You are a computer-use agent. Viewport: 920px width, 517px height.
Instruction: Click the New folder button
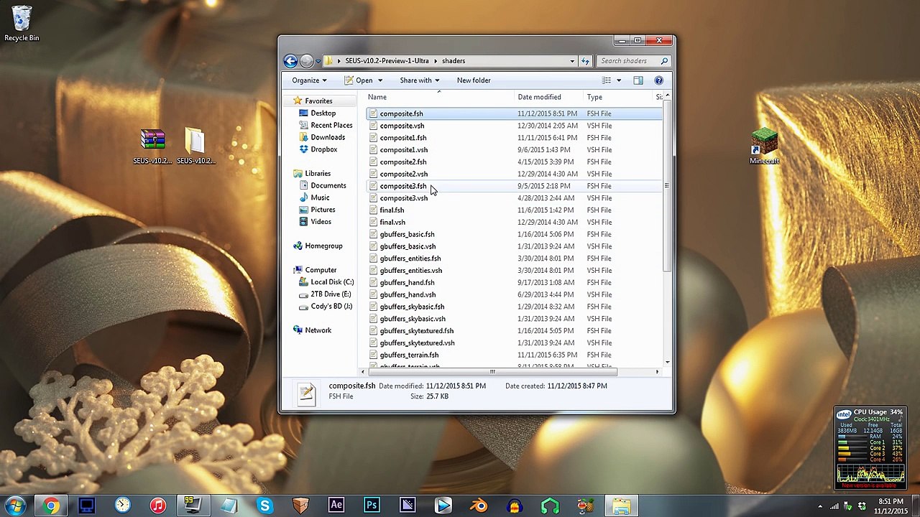(474, 80)
